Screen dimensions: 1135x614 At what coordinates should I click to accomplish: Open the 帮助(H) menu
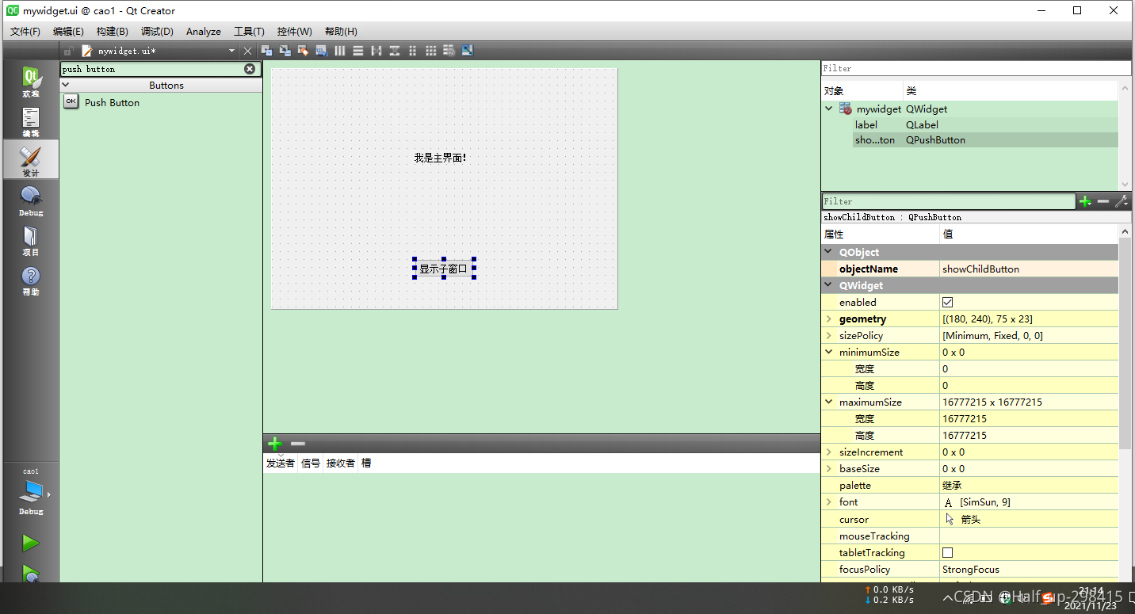pos(341,32)
